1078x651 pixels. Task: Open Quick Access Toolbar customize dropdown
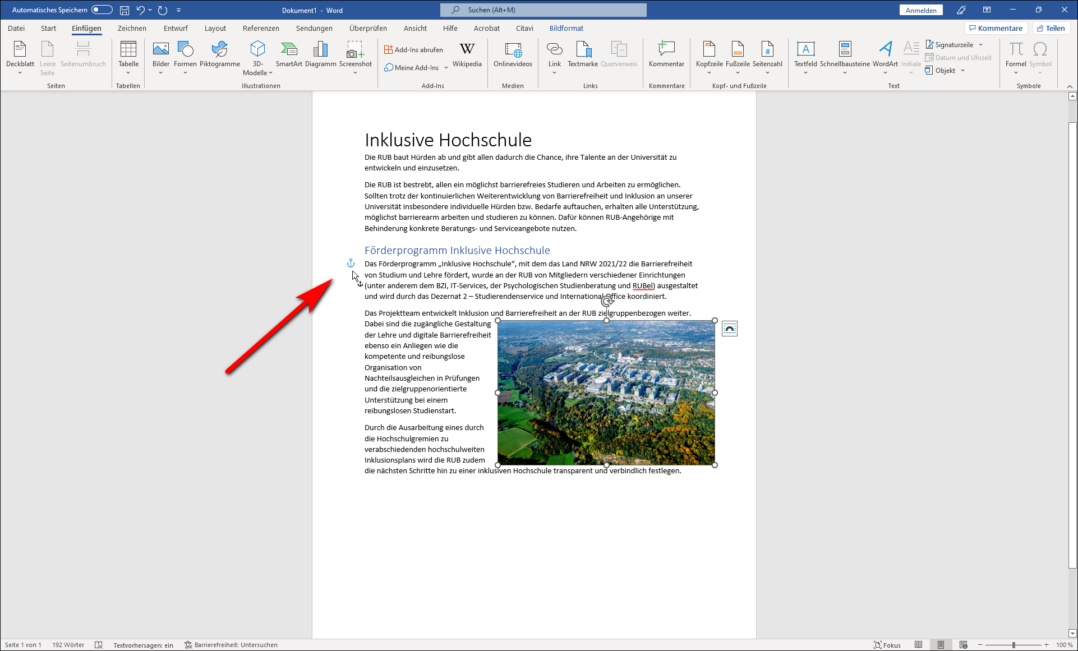tap(178, 10)
